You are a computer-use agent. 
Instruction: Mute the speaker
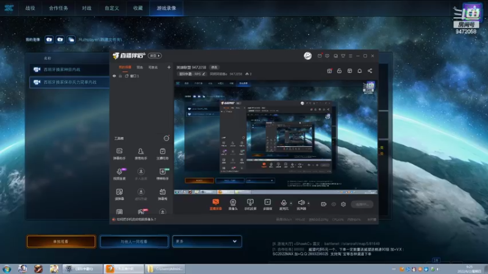[301, 204]
